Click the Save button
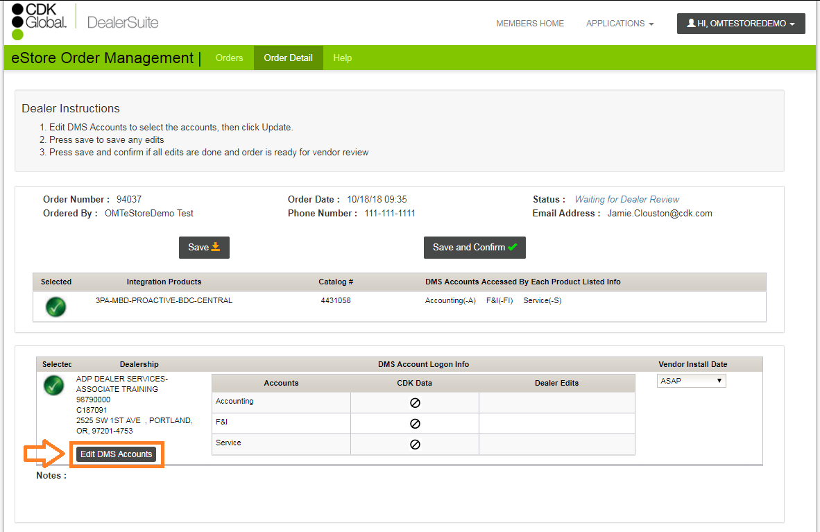 [204, 248]
